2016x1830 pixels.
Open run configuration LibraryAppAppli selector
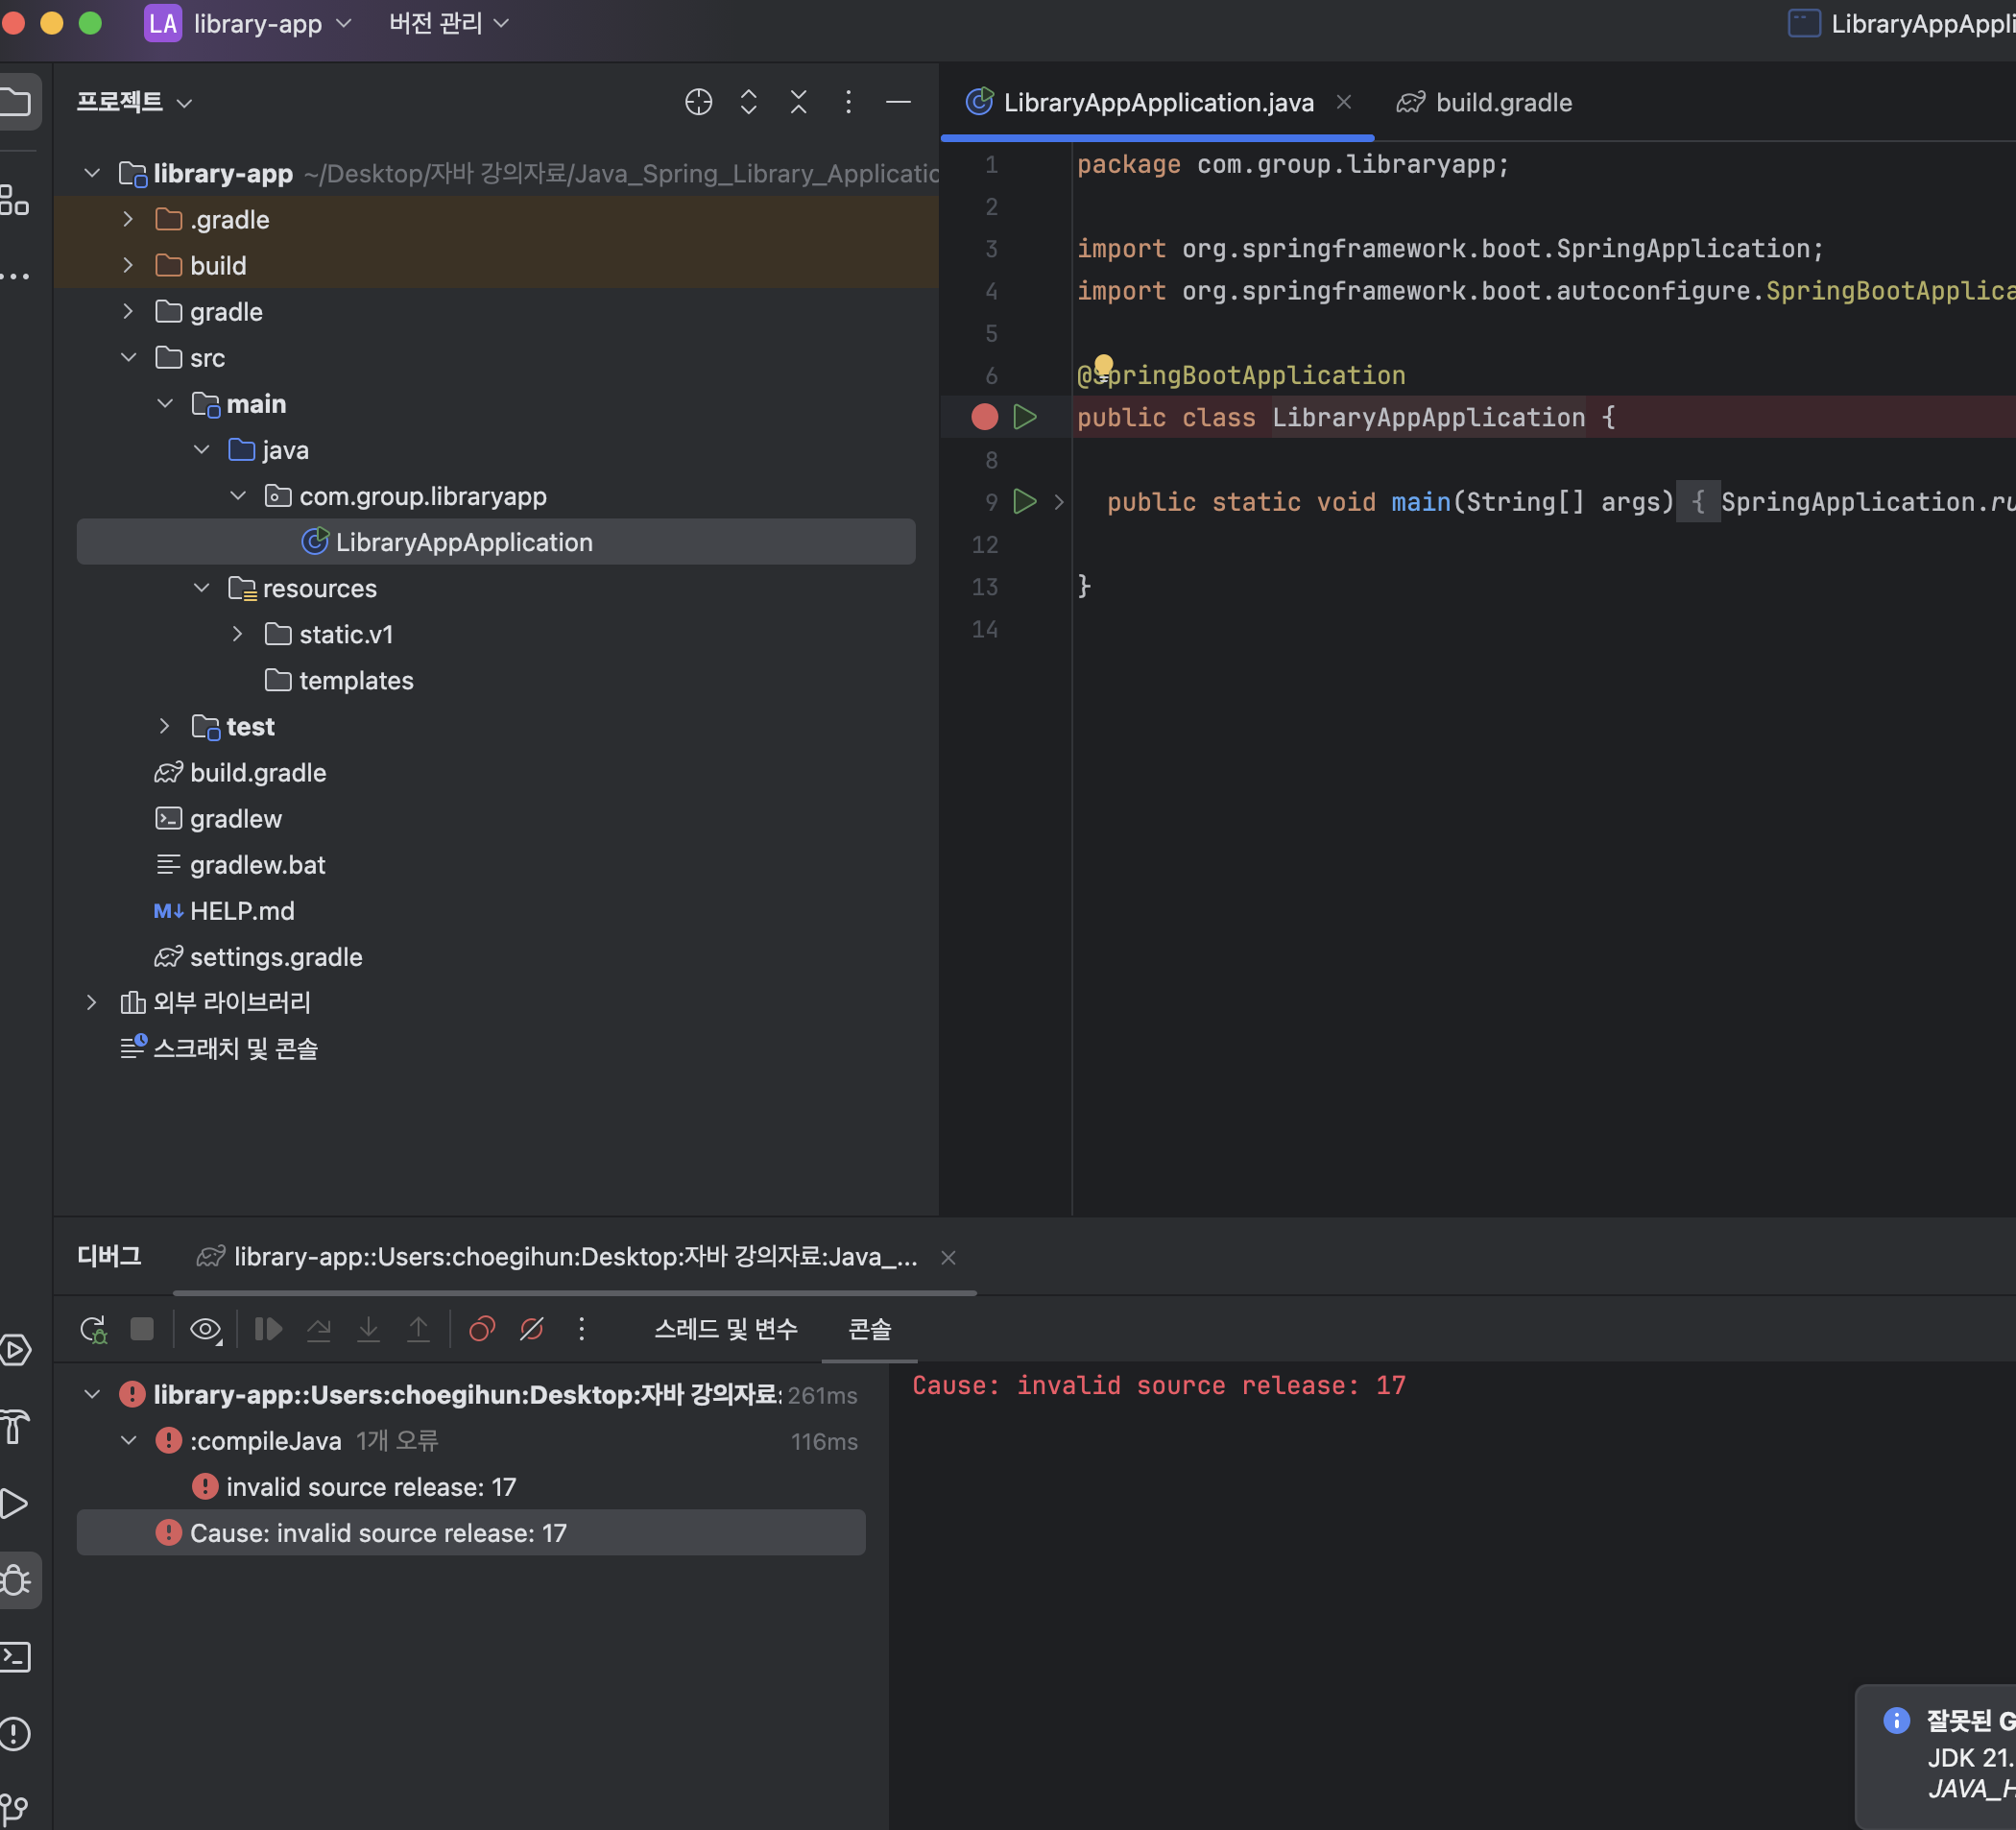coord(1900,23)
